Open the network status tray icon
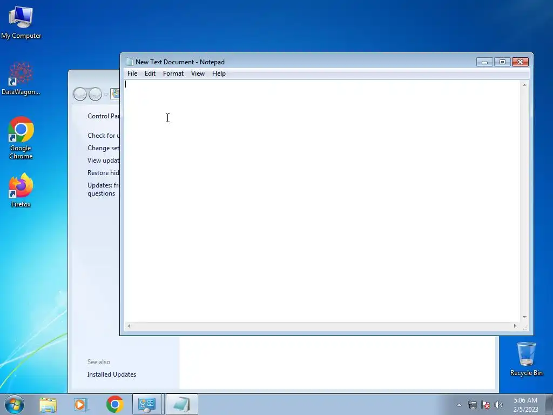 coord(472,405)
